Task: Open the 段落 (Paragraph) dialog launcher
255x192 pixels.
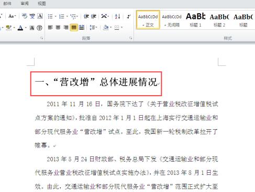Action: click(130, 38)
